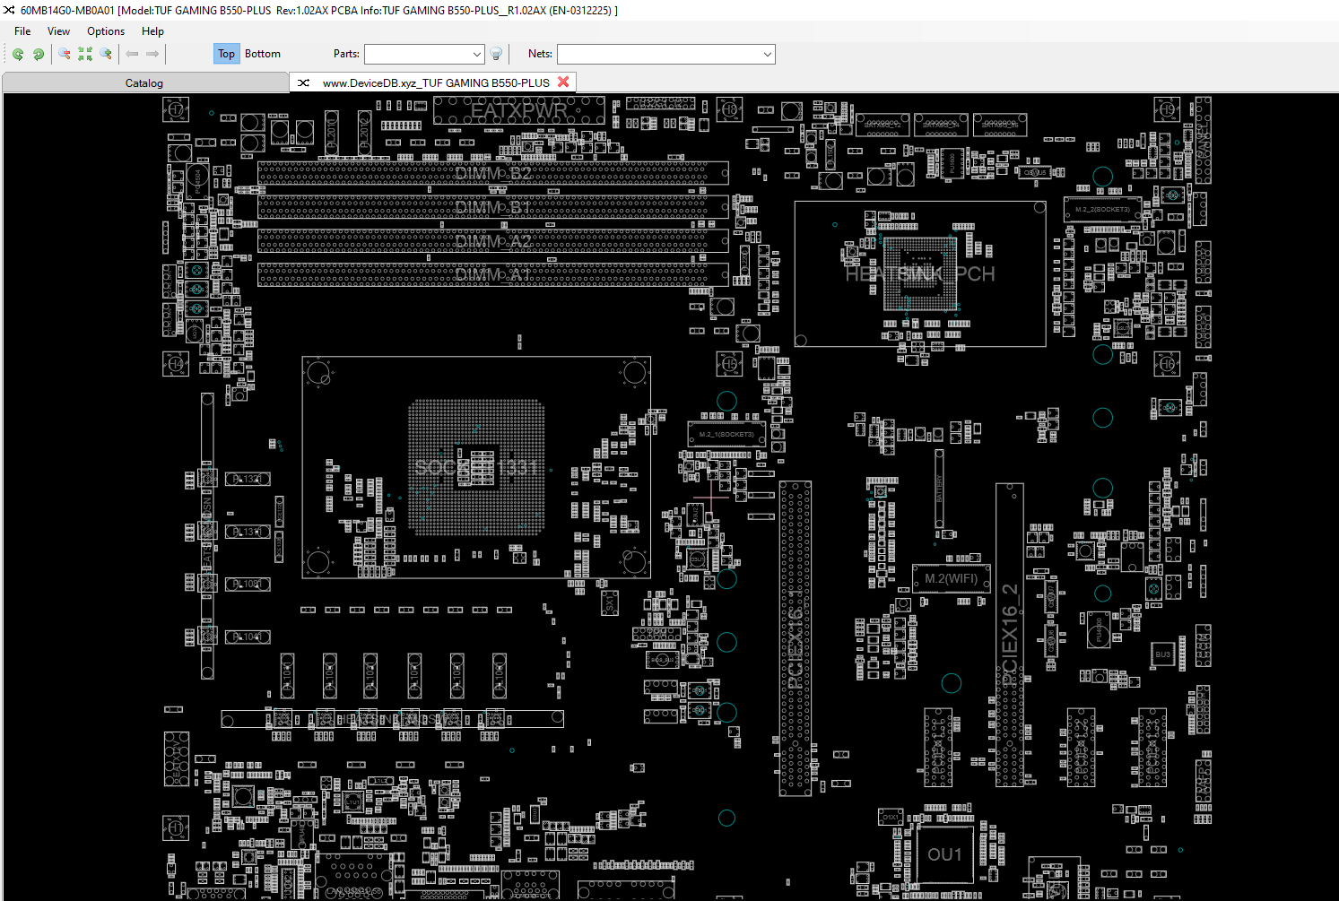Click the lightbulb highlight icon next to Parts
The height and width of the screenshot is (901, 1339).
point(496,54)
